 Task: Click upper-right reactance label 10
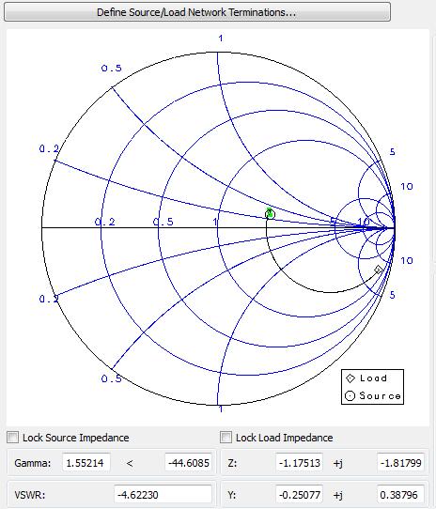(407, 186)
